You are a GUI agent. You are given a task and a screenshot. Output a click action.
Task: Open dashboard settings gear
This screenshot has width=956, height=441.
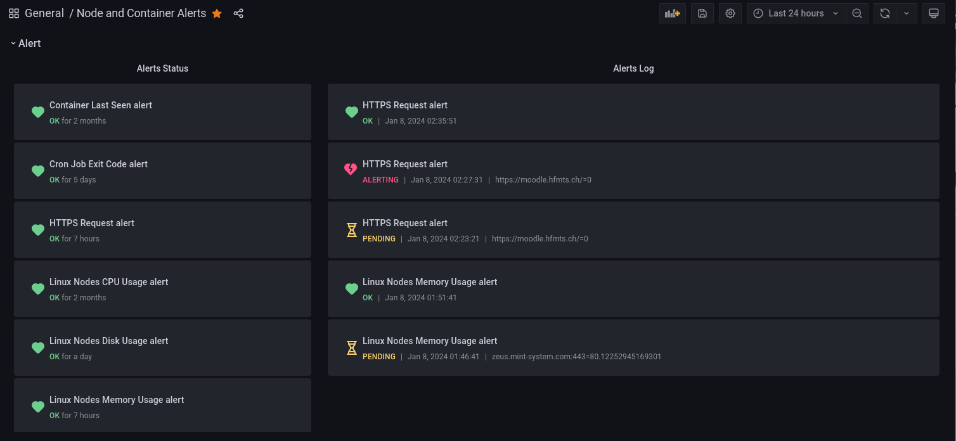[x=730, y=13]
